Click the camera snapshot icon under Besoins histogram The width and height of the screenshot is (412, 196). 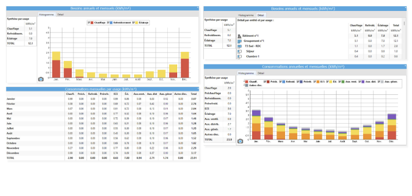click(x=41, y=79)
